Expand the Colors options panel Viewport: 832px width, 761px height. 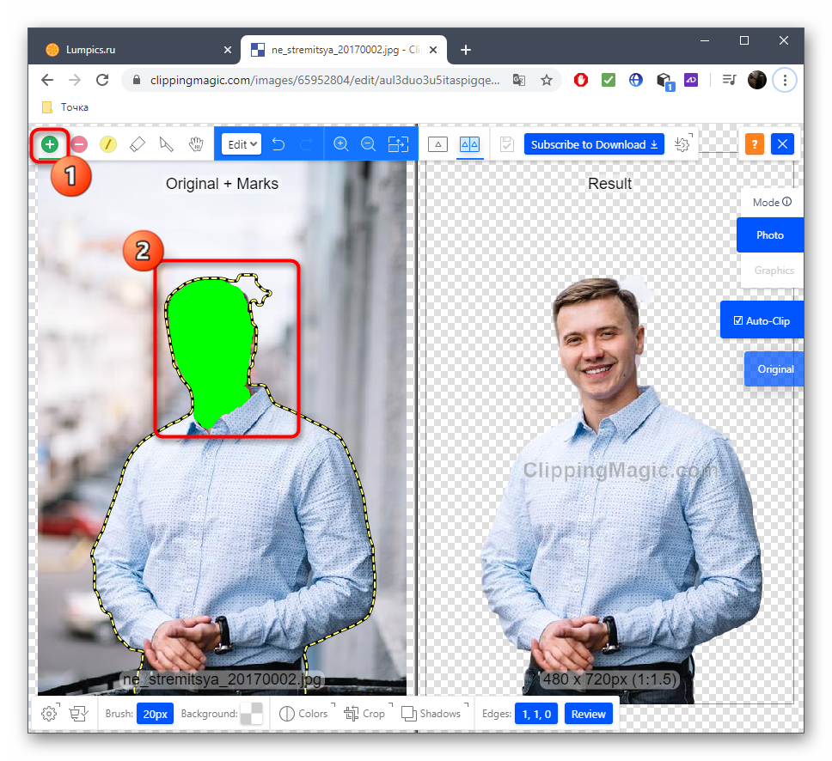point(303,713)
